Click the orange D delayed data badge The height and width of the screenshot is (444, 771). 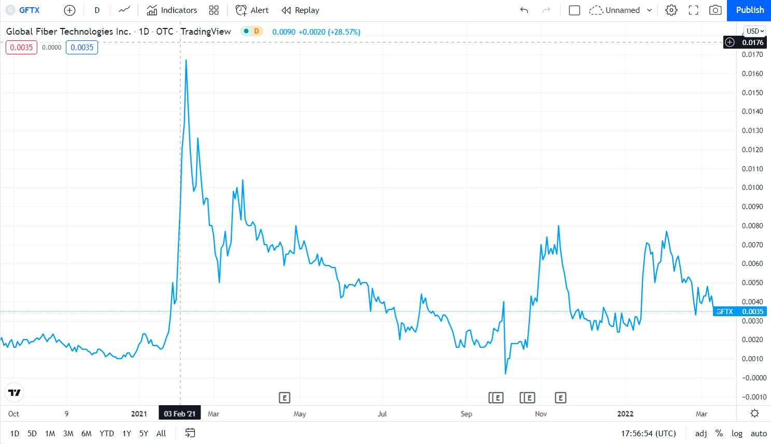[x=256, y=31]
